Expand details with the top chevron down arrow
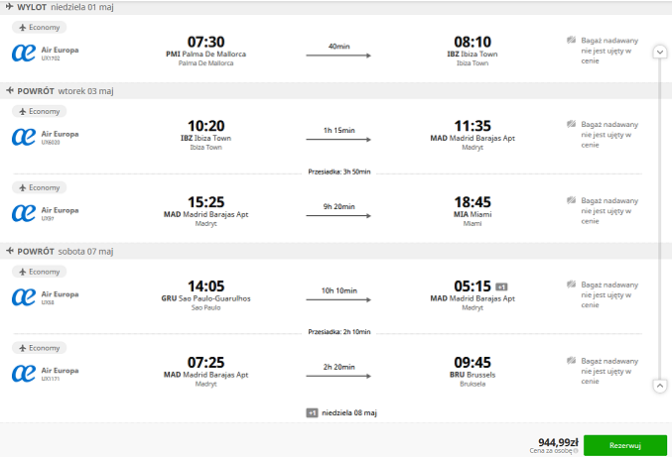This screenshot has height=457, width=672. pyautogui.click(x=660, y=52)
